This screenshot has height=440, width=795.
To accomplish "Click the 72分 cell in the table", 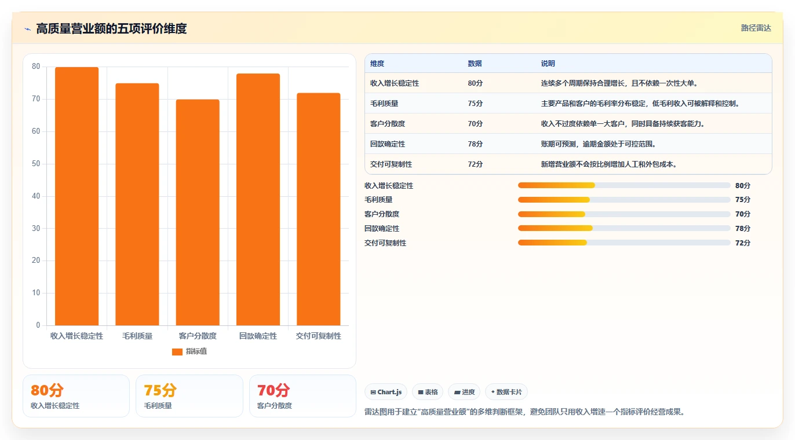I will (475, 164).
